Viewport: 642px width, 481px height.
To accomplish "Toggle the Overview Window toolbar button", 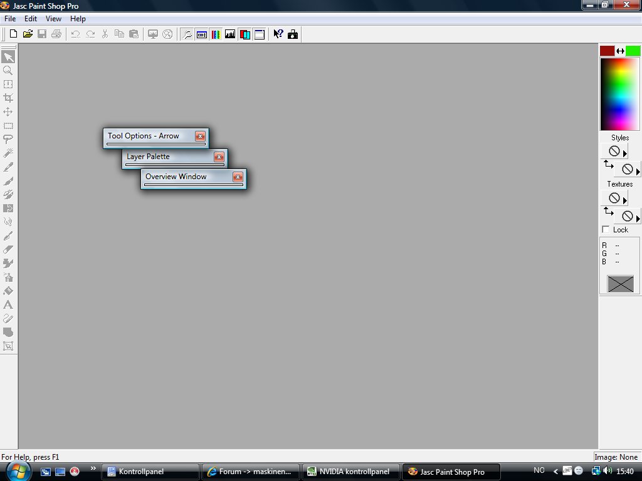I will click(x=260, y=34).
